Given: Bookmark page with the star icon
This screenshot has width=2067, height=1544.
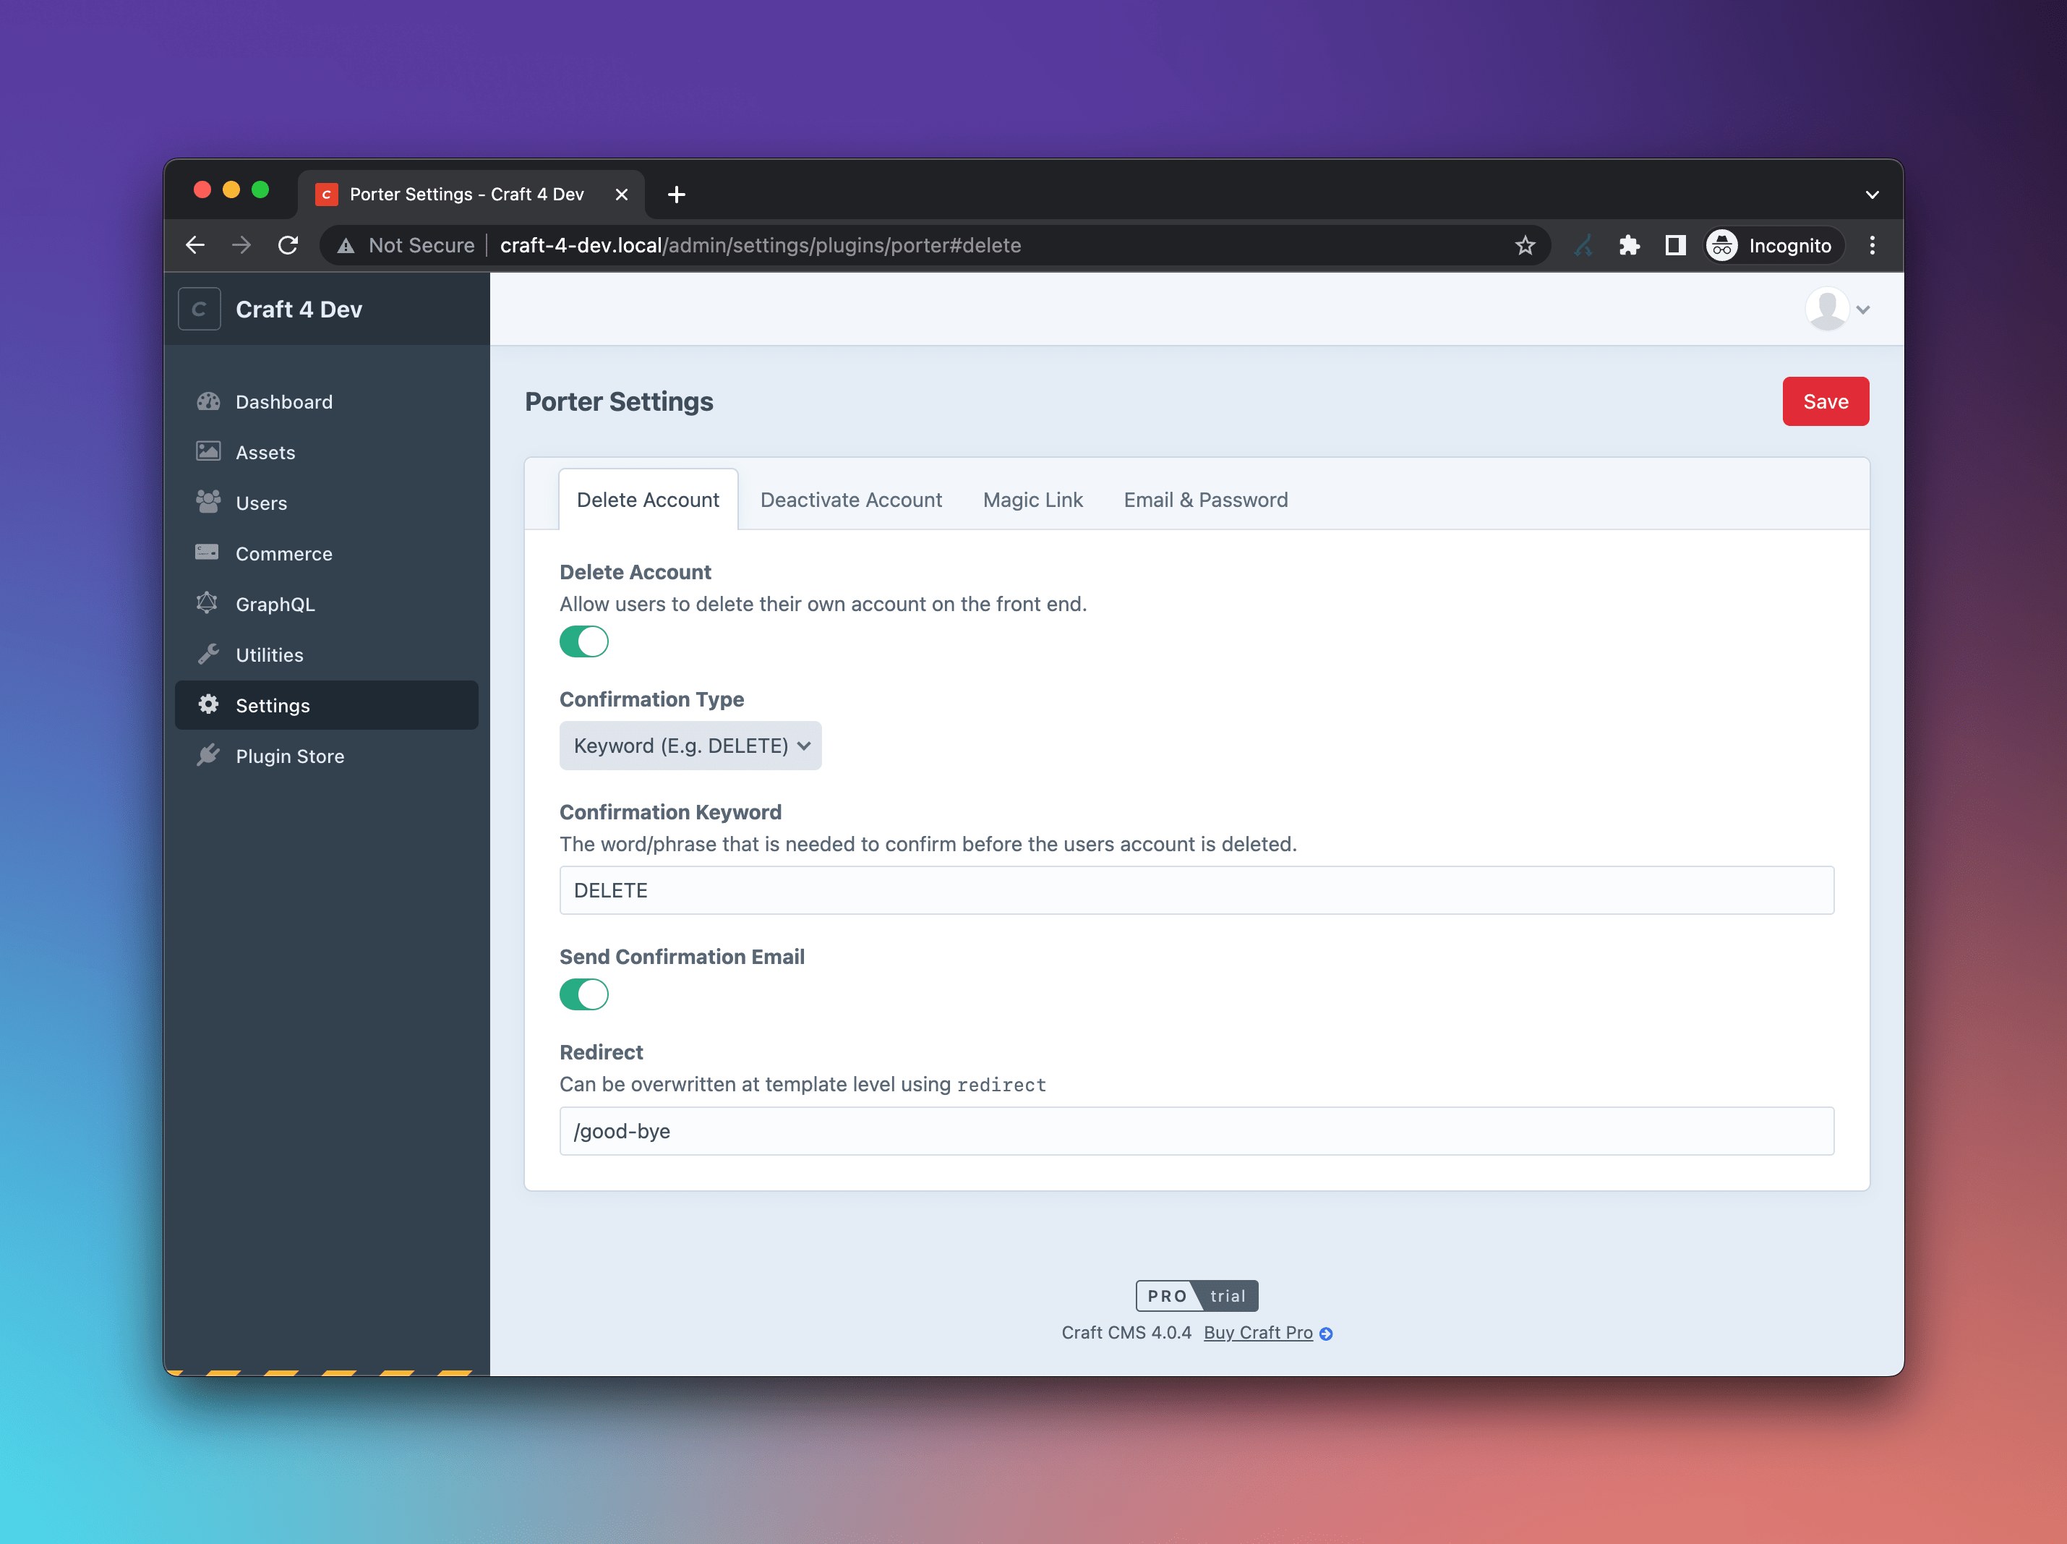Looking at the screenshot, I should [x=1525, y=246].
